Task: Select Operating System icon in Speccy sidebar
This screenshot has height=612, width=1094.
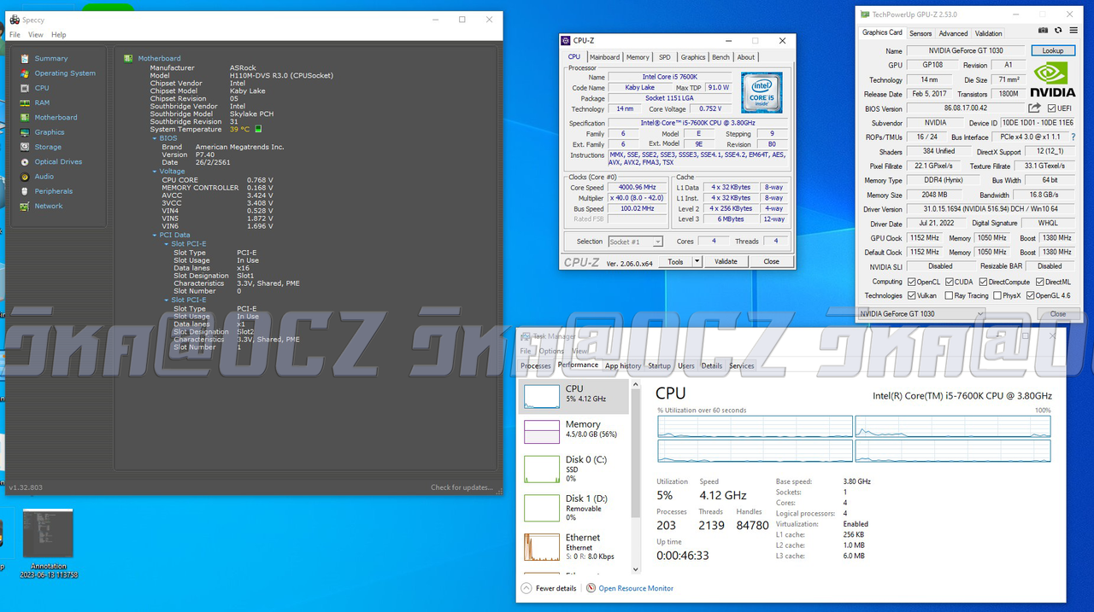Action: click(24, 73)
